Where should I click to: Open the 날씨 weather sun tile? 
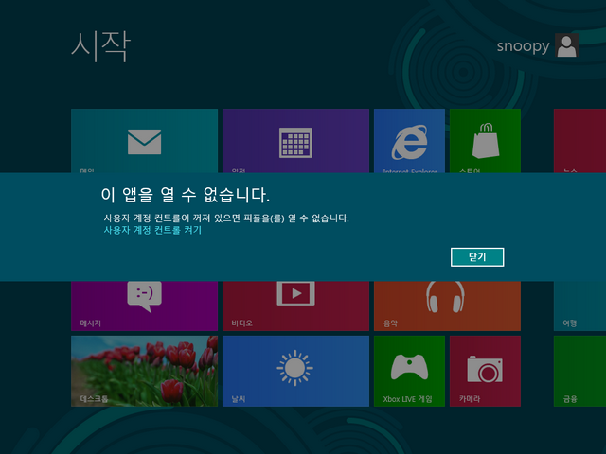(295, 371)
